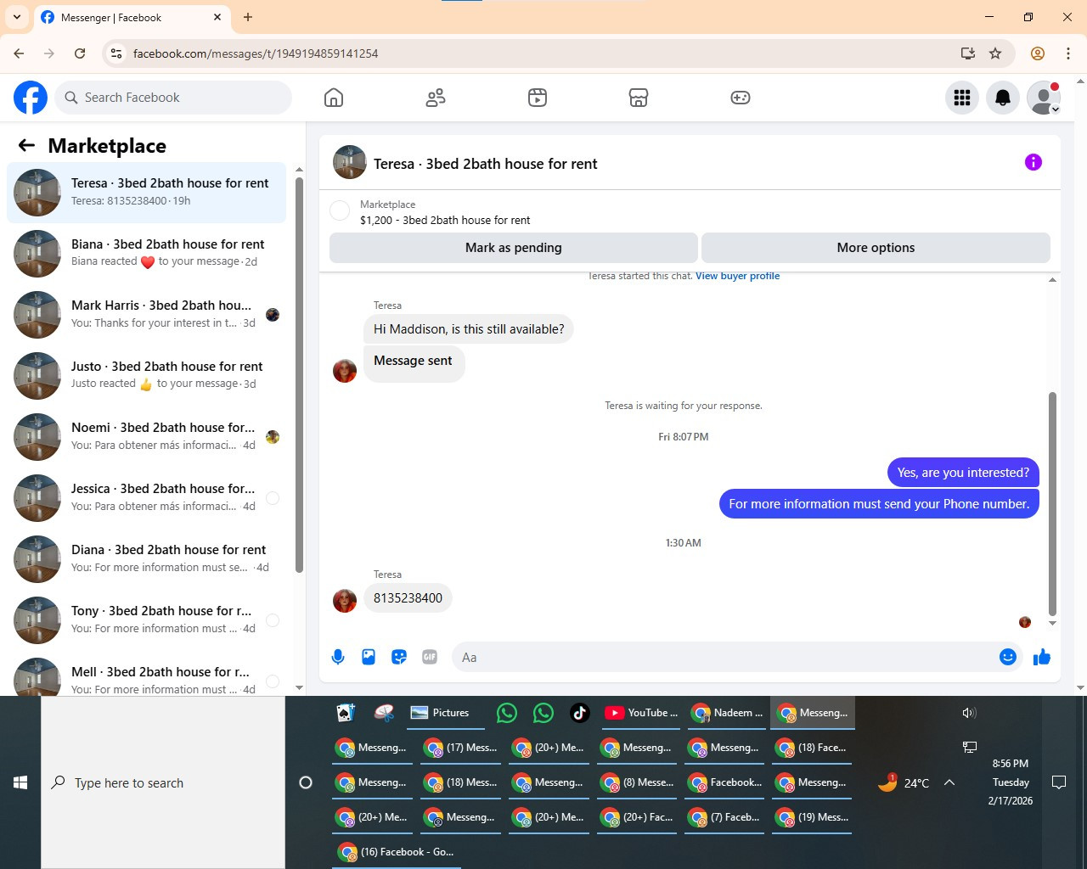
Task: Open the (16) Facebook - Go... taskbar window
Action: (x=397, y=852)
